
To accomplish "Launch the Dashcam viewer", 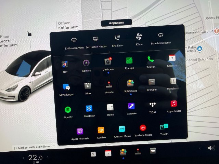I will click(108, 61).
